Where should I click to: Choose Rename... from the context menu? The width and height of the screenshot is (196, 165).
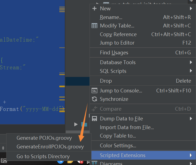(x=111, y=17)
